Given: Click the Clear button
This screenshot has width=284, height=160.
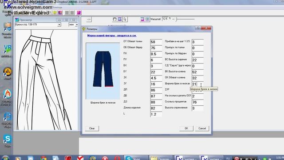Looking at the screenshot, I should coord(92,128).
